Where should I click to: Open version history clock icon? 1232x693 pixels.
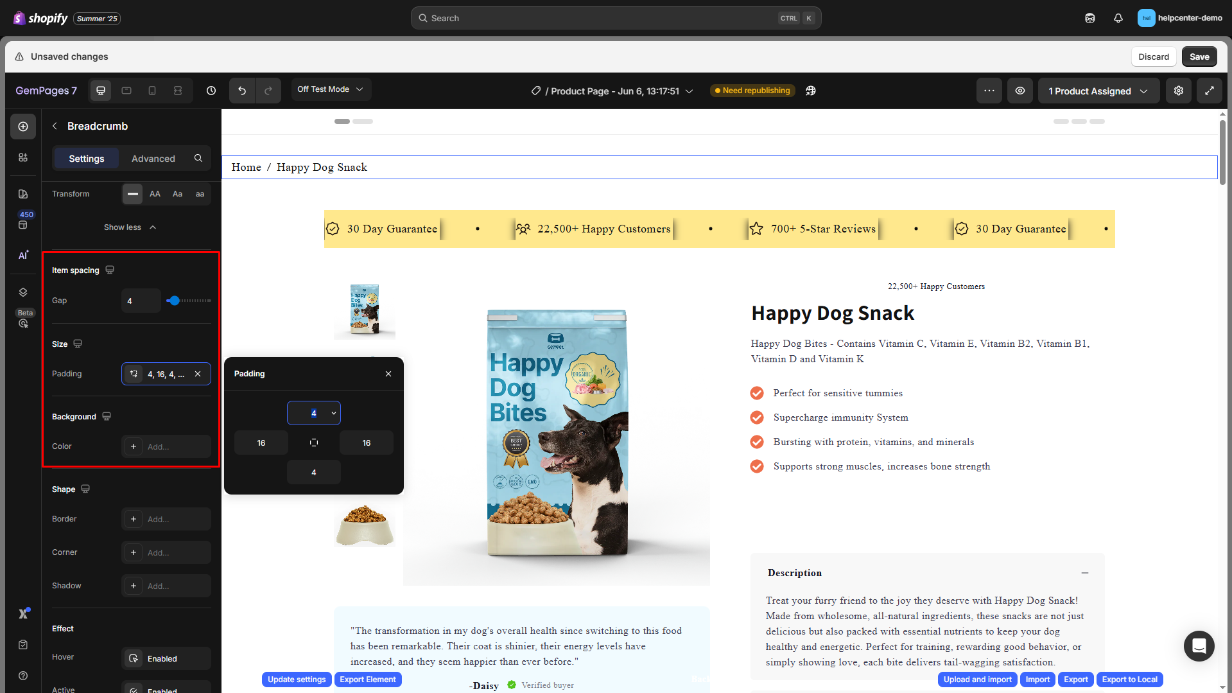(211, 91)
